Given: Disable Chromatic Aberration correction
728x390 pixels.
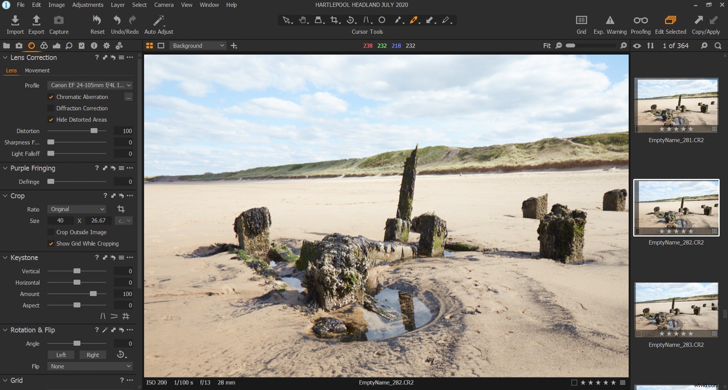Looking at the screenshot, I should pyautogui.click(x=51, y=97).
